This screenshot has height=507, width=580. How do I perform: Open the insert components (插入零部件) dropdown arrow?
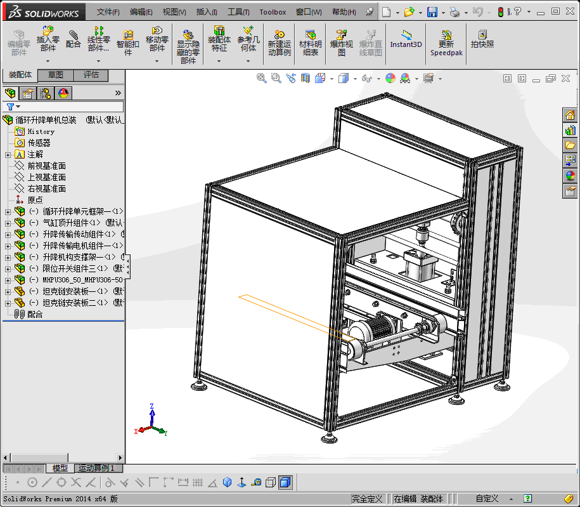coord(48,62)
